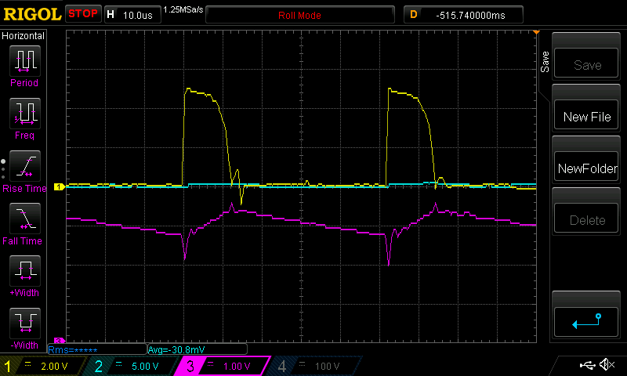
Task: Choose the Rise Time measurement
Action: [24, 166]
